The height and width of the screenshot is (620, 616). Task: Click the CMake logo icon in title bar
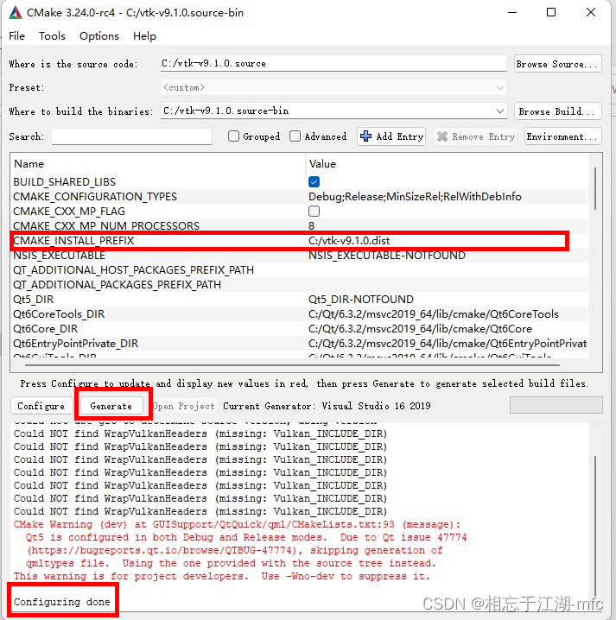[x=16, y=13]
